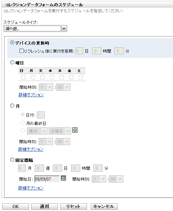The width and height of the screenshot is (173, 211).
Task: Click the 固定間隔 週 interval field
Action: [39, 168]
